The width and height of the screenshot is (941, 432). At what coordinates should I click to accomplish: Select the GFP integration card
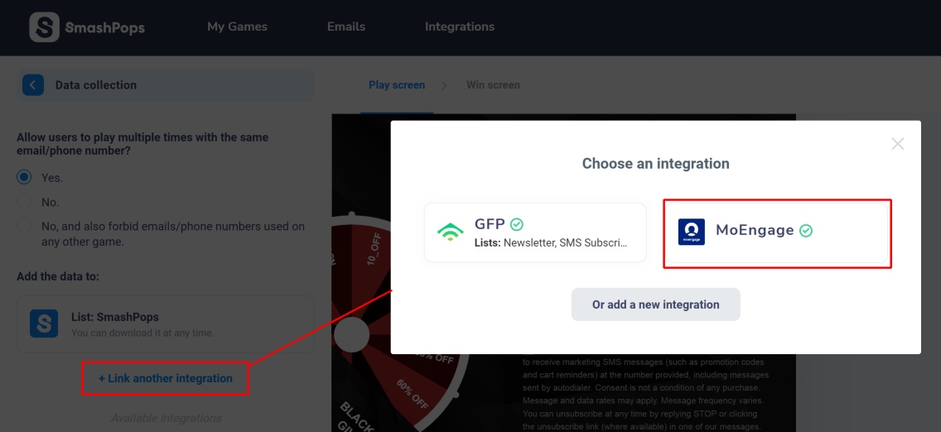click(535, 233)
